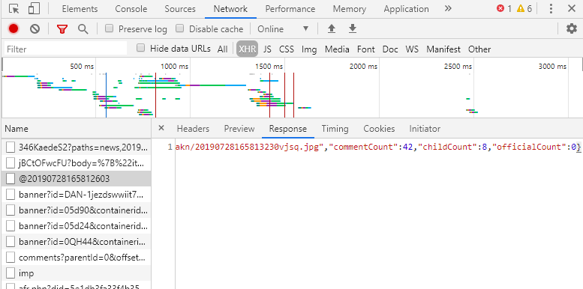Filter requests by Other

tap(479, 49)
